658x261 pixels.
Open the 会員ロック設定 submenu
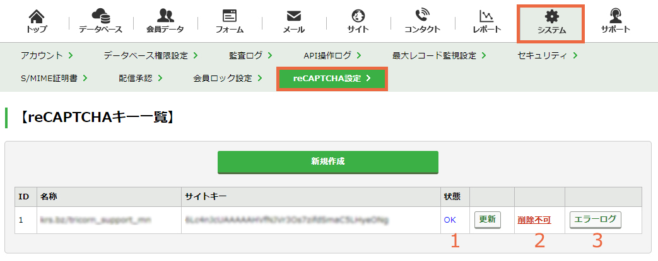pos(228,78)
